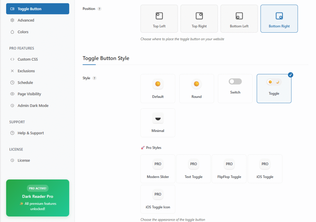Click the Top Right position icon
This screenshot has width=316, height=222.
click(199, 16)
